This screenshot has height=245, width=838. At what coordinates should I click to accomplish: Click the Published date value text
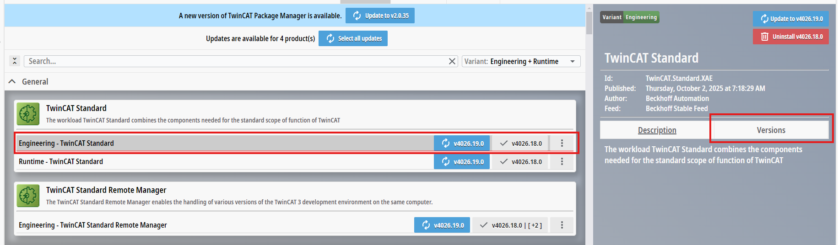(705, 88)
